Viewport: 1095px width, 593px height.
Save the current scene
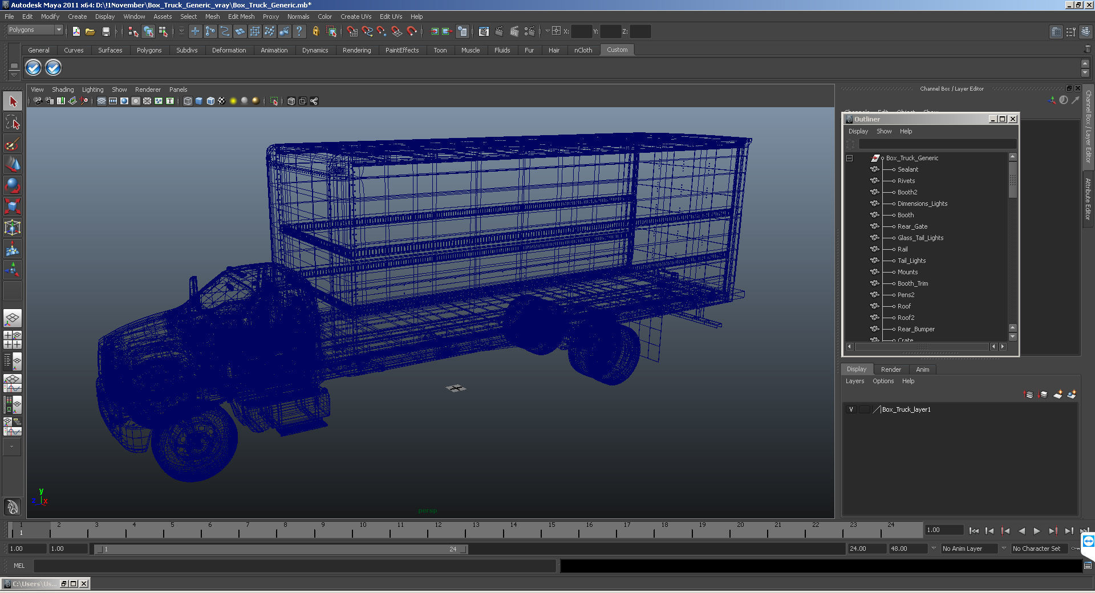(x=106, y=31)
